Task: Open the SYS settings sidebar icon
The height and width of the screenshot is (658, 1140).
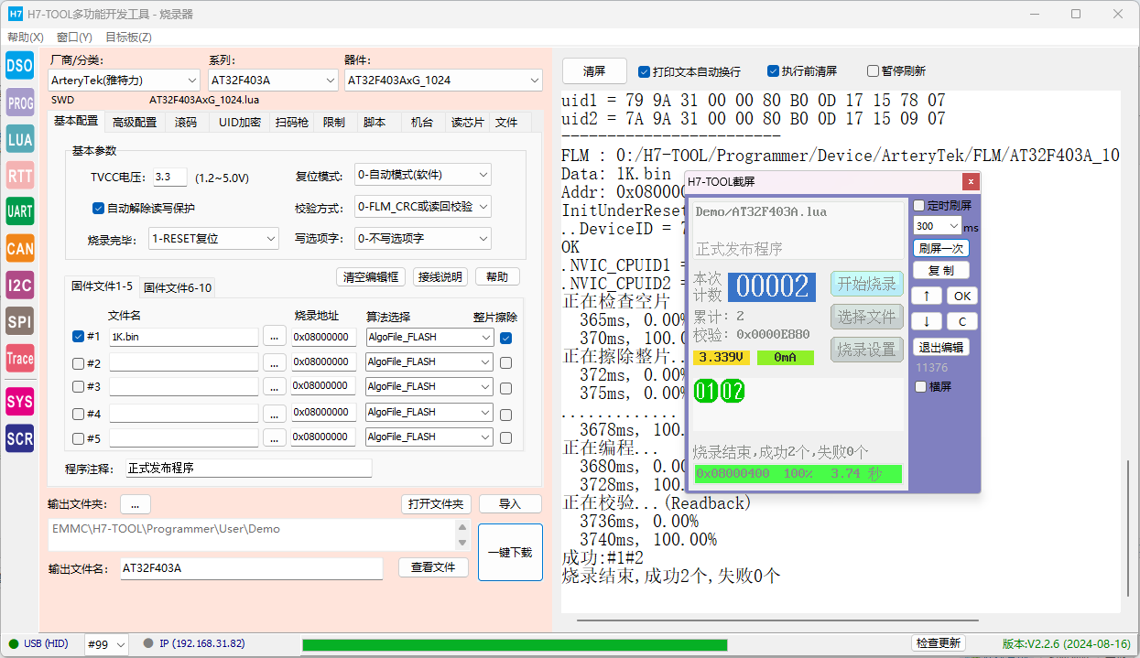Action: click(20, 401)
